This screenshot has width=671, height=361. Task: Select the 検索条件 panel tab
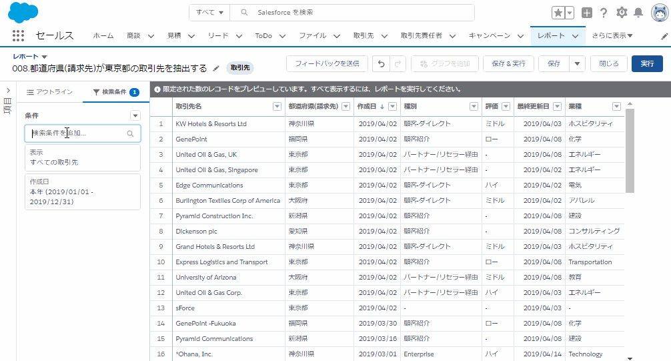[116, 92]
